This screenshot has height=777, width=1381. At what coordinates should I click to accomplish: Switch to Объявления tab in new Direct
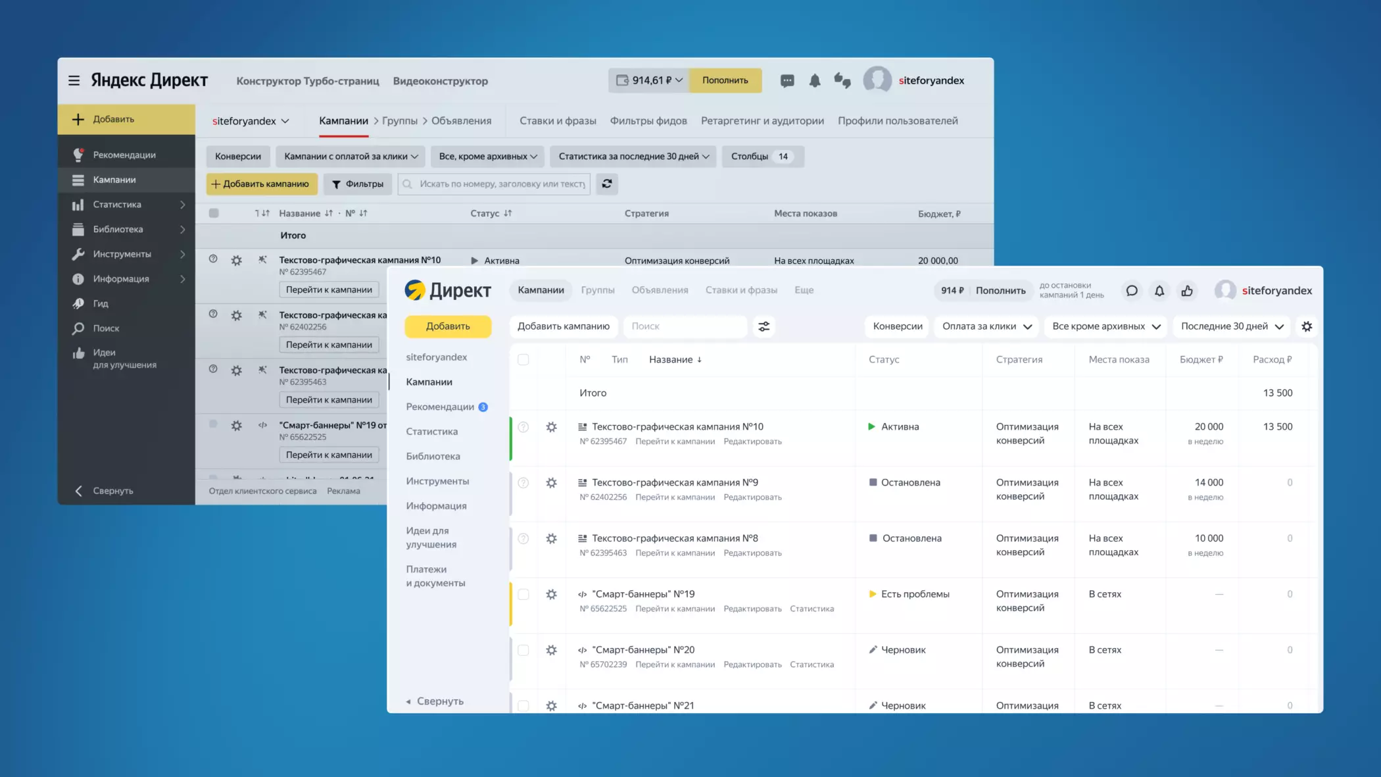pos(660,290)
